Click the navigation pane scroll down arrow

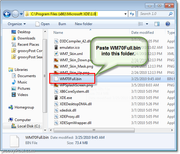tap(45, 130)
